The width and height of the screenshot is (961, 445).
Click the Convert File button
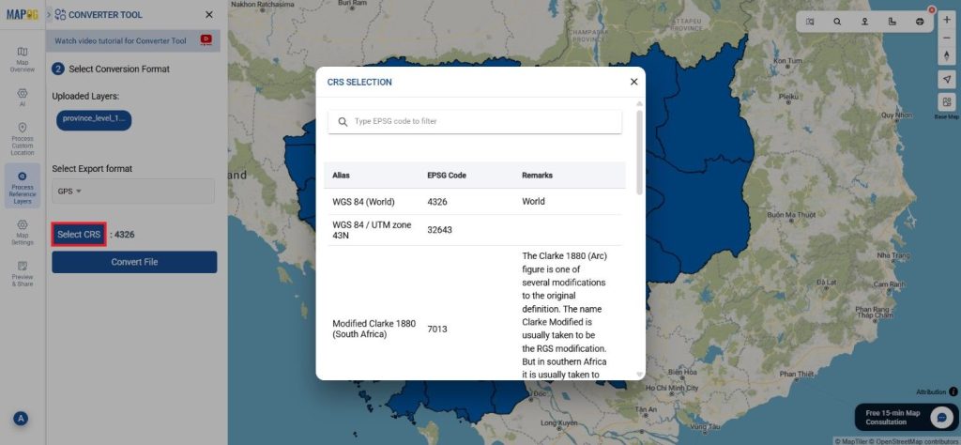[x=134, y=262]
